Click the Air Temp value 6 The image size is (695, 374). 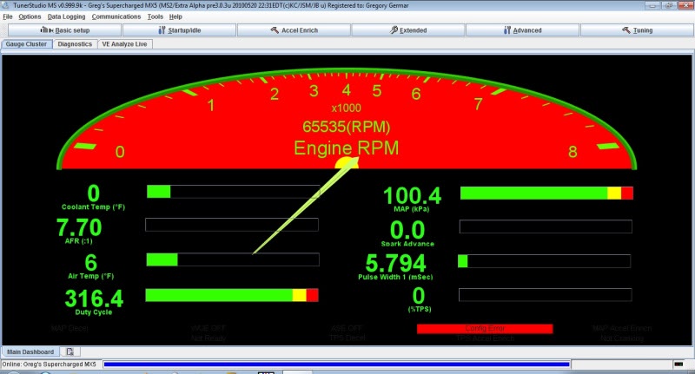(91, 262)
